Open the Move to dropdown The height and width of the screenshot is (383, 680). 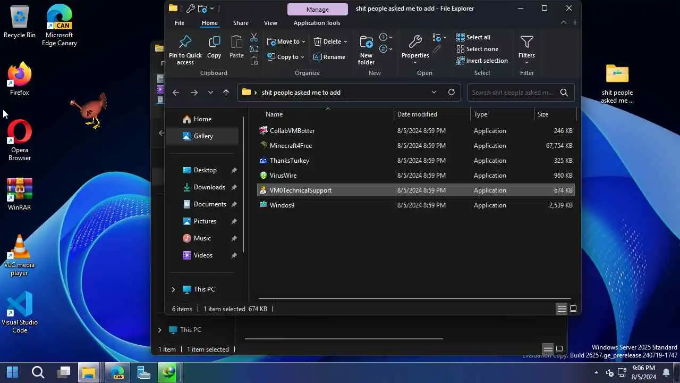(x=286, y=41)
